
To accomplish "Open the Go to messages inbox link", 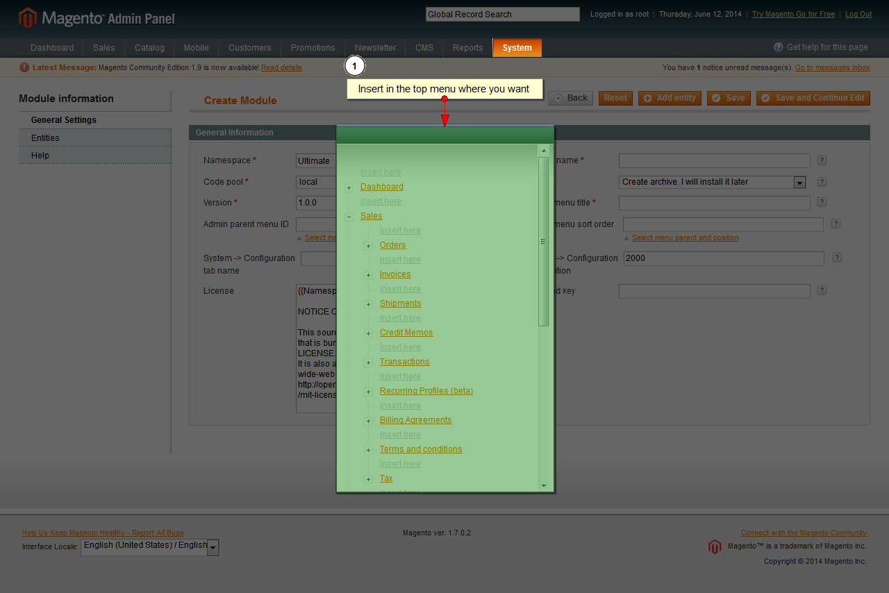I will tap(833, 67).
